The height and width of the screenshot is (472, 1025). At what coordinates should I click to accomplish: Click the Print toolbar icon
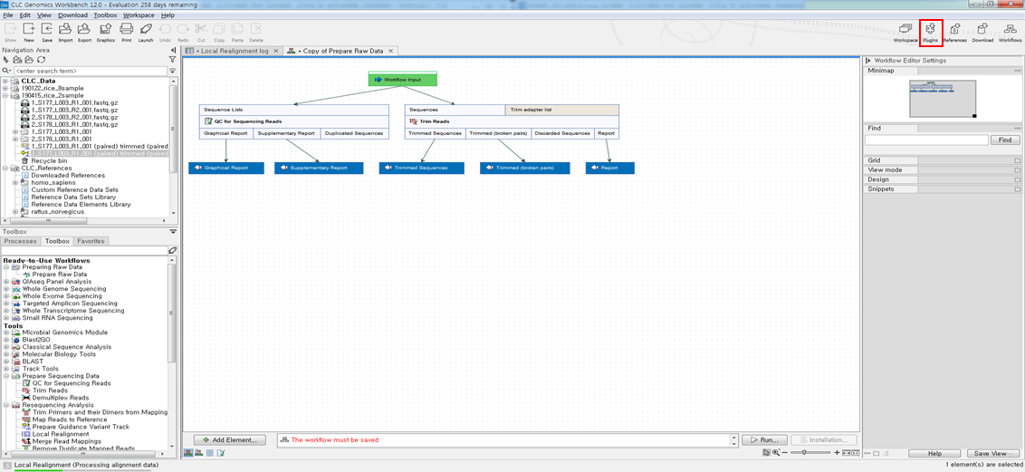coord(127,29)
